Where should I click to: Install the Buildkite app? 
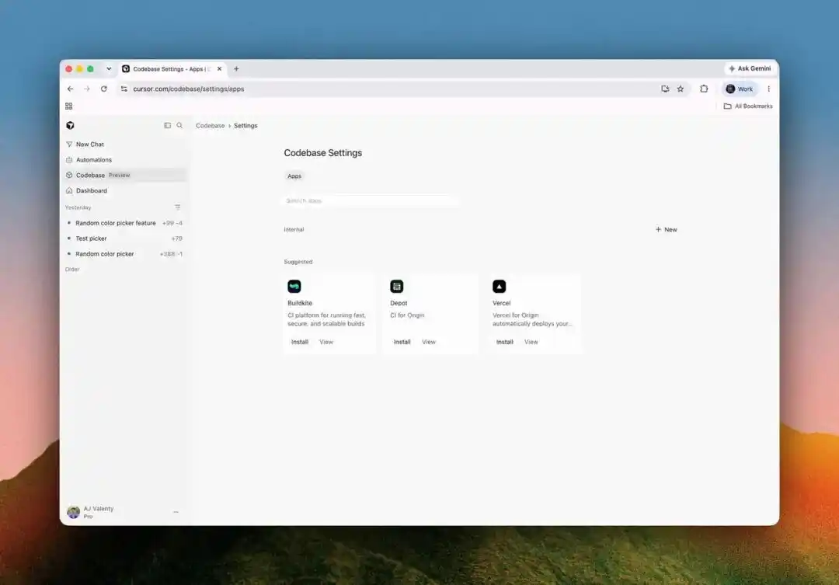[300, 342]
